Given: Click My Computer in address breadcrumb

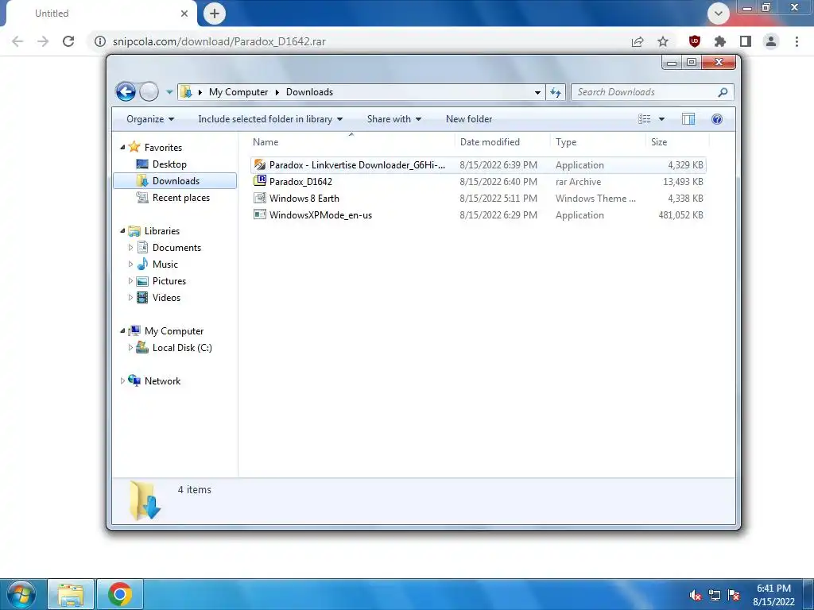Looking at the screenshot, I should (238, 92).
